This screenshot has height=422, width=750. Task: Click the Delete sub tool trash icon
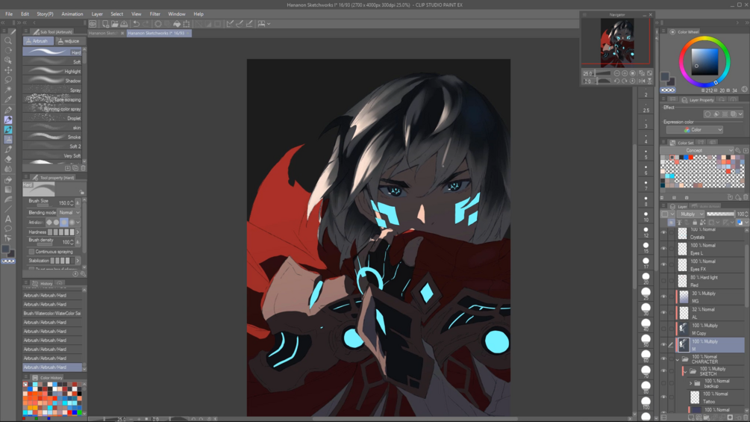point(84,168)
